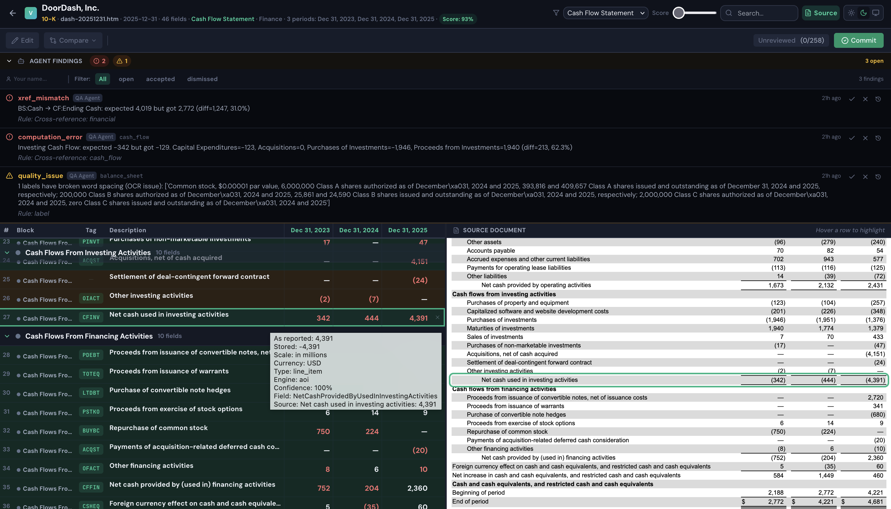891x509 pixels.
Task: Dismiss the computation_error finding with X
Action: tap(865, 138)
